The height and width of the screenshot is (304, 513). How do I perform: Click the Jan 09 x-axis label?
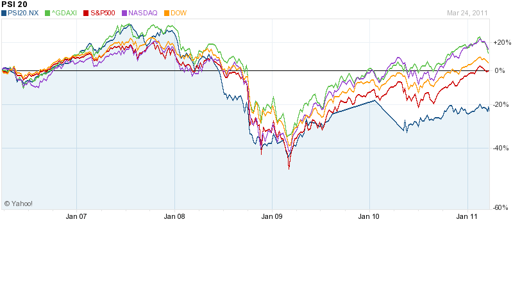point(272,216)
